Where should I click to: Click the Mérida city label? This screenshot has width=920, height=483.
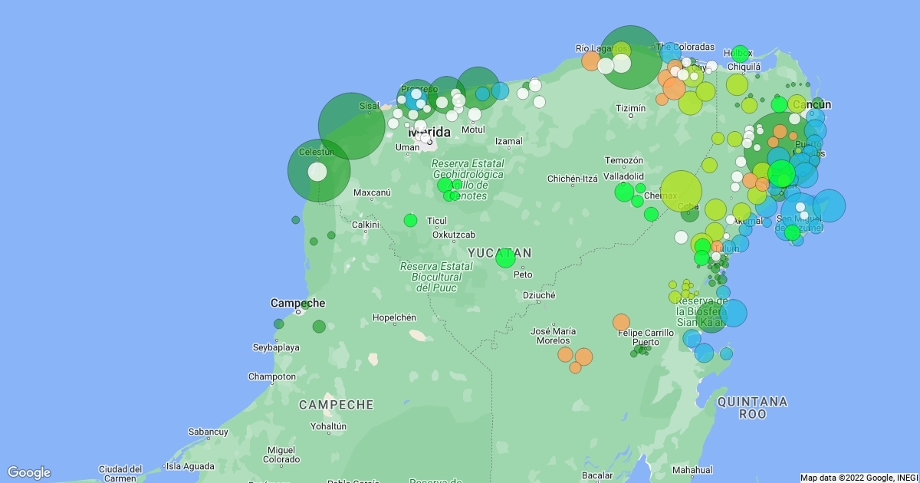click(x=429, y=132)
